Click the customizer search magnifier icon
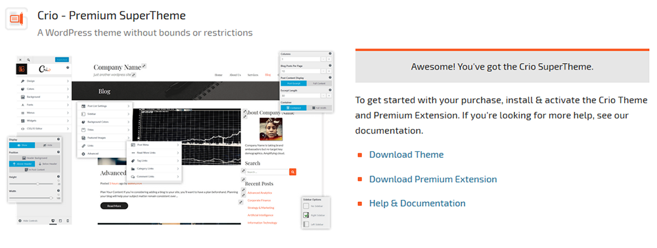 point(28,60)
